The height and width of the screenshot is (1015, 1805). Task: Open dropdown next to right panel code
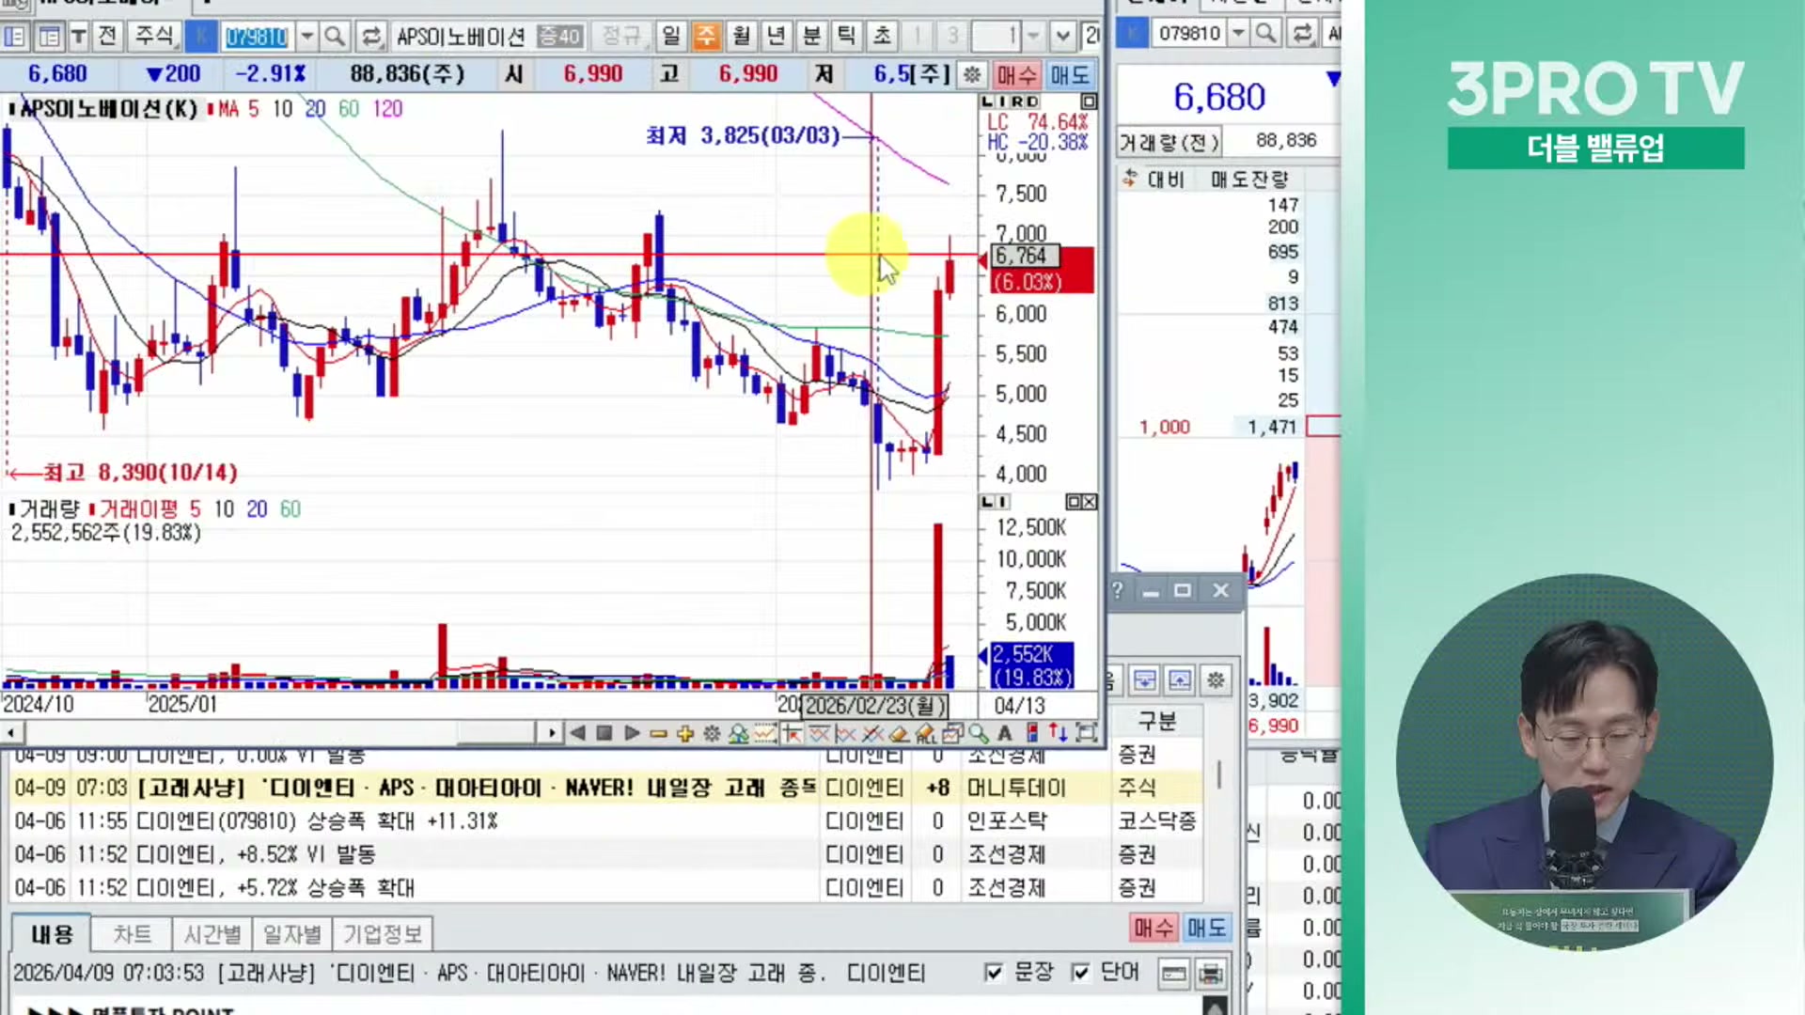coord(1238,34)
